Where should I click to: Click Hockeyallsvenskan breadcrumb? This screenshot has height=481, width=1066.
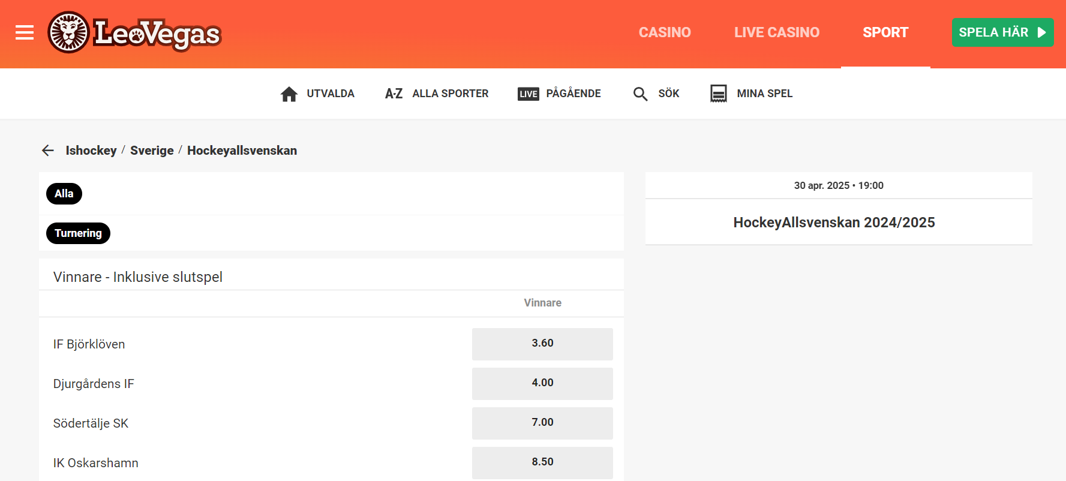(x=242, y=151)
